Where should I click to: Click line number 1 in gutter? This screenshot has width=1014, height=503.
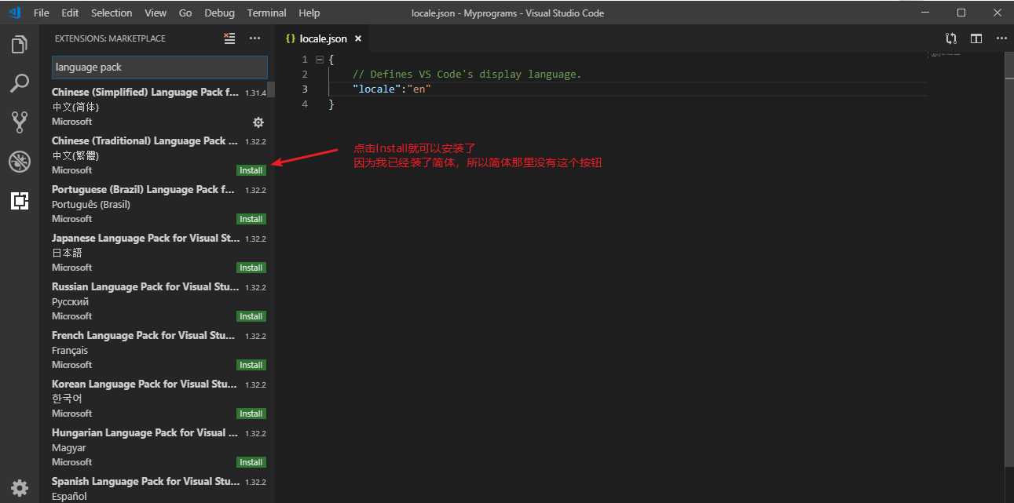click(305, 60)
